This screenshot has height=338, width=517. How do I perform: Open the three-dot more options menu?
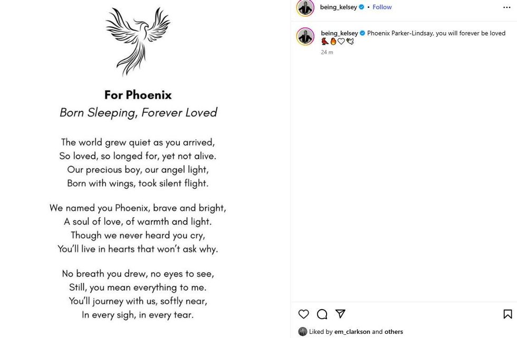[506, 7]
